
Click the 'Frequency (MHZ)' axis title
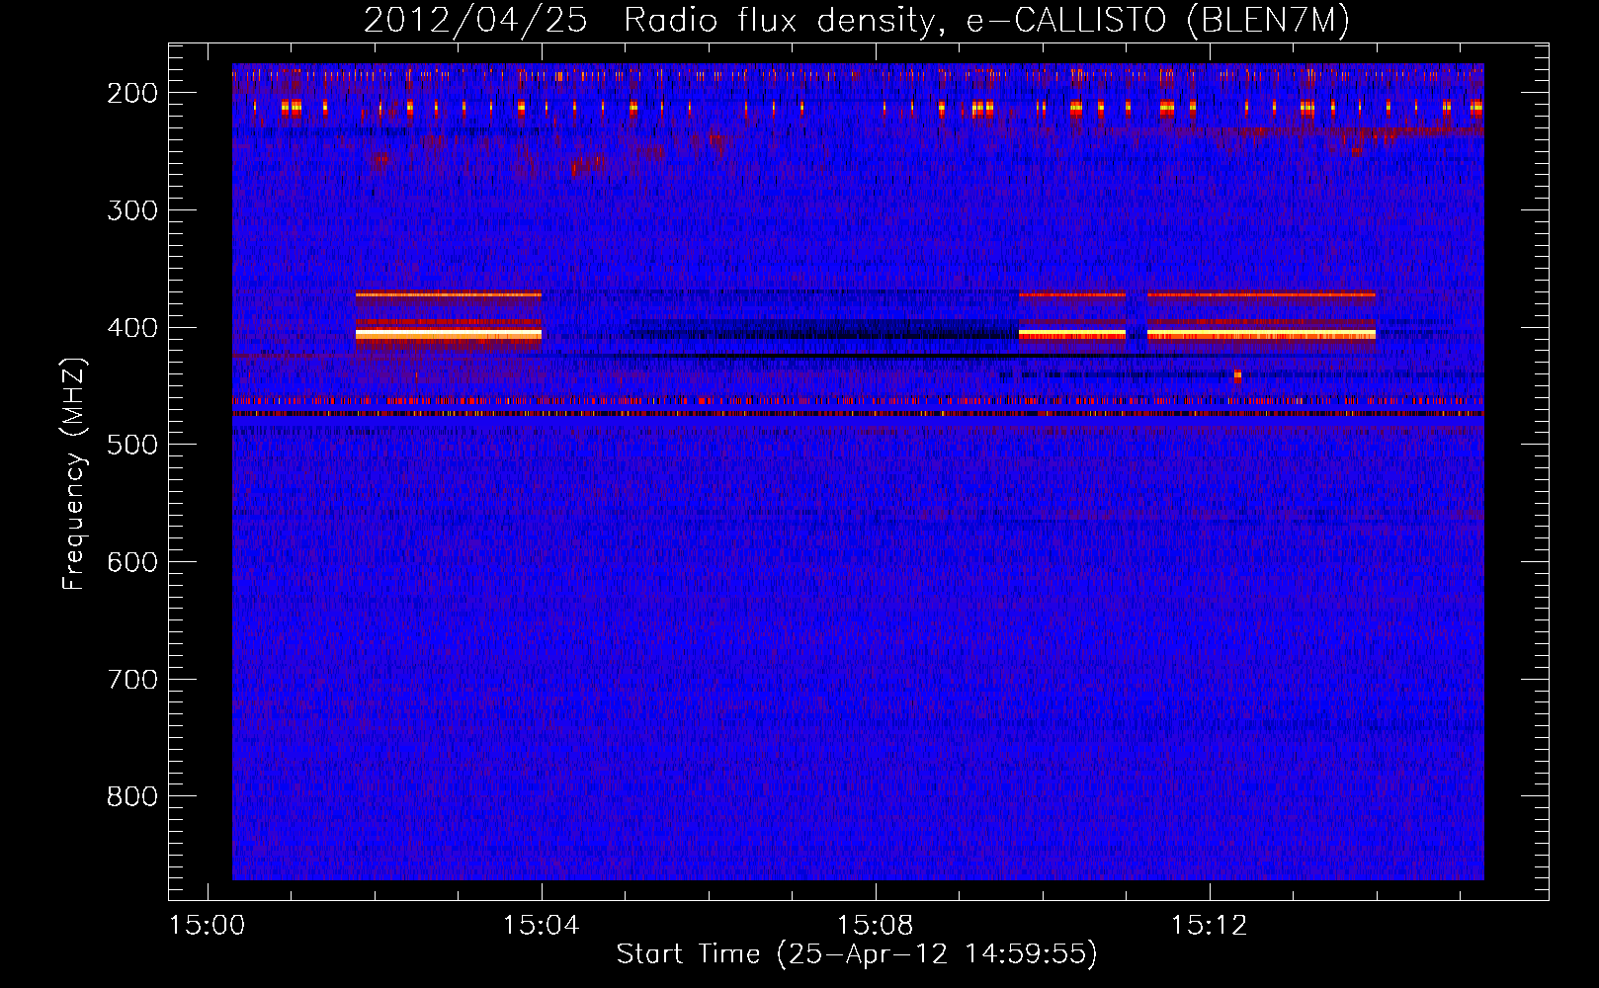pyautogui.click(x=75, y=473)
